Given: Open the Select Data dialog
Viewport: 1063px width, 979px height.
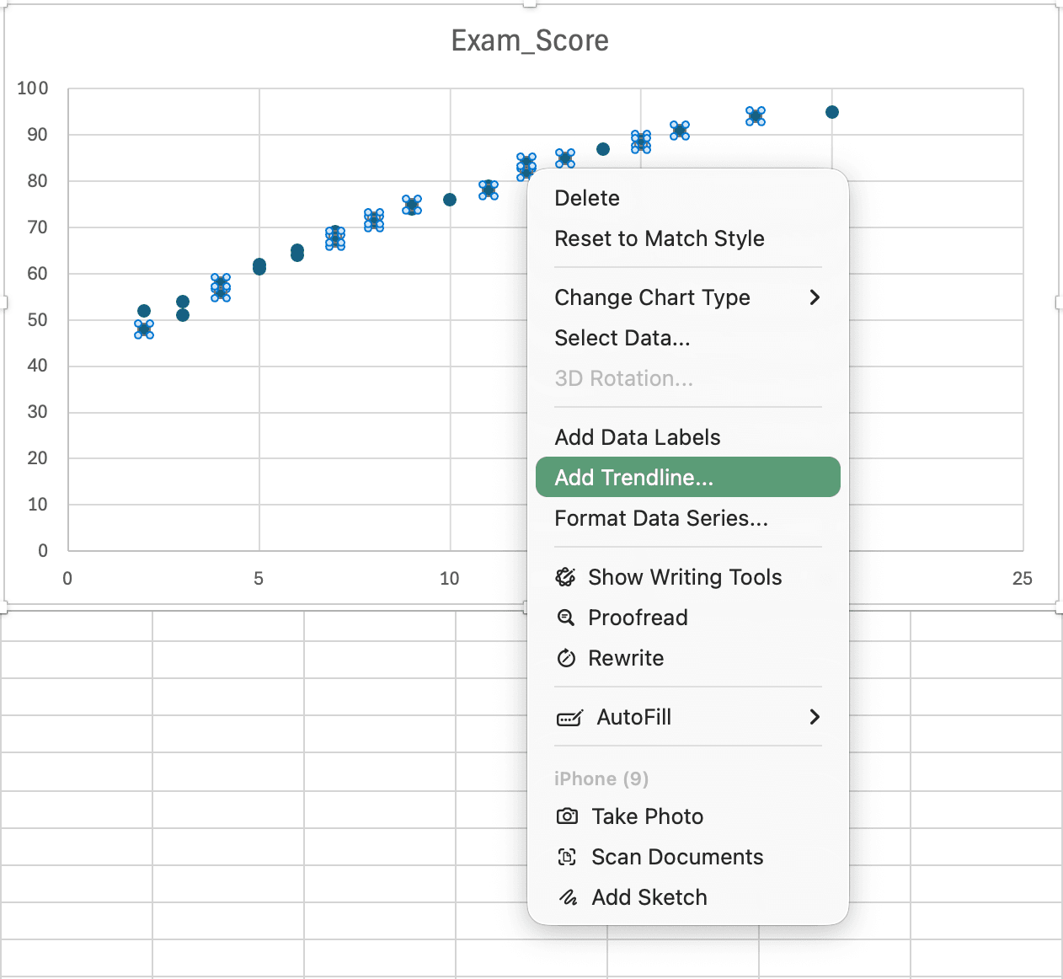Looking at the screenshot, I should point(622,338).
